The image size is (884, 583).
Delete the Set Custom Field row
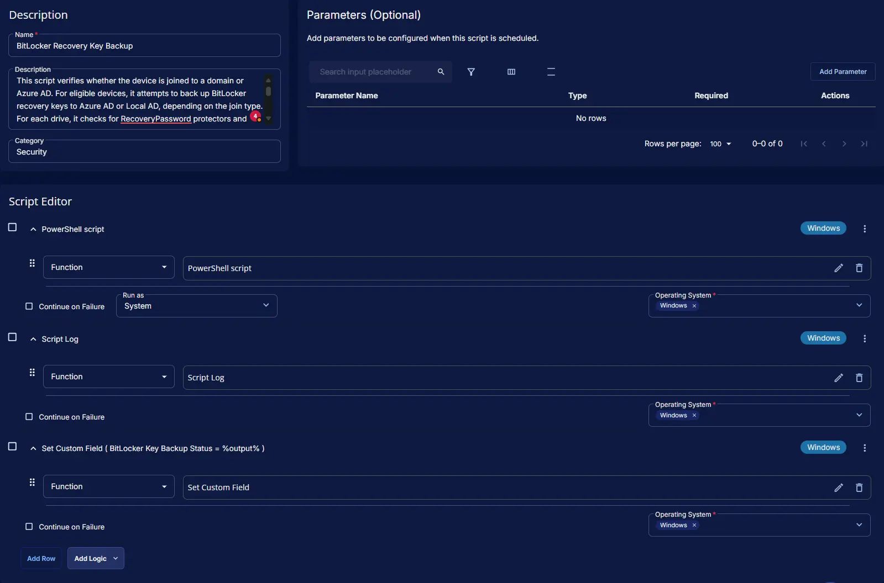pos(859,487)
